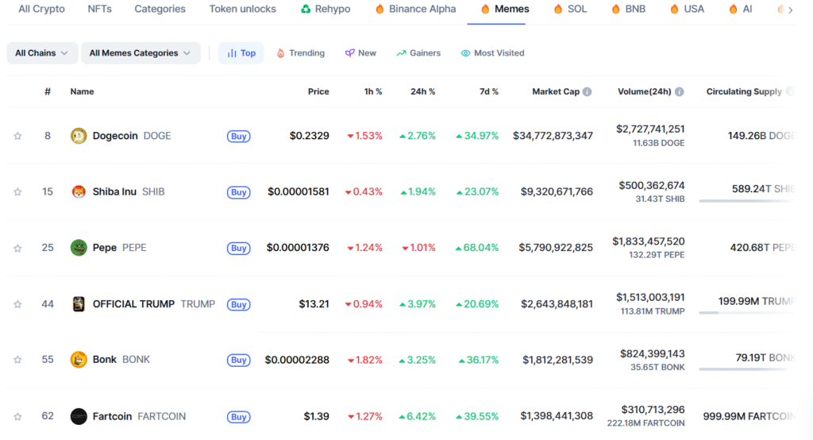Select the Memes tab
Viewport: 813px width, 440px height.
pyautogui.click(x=505, y=9)
